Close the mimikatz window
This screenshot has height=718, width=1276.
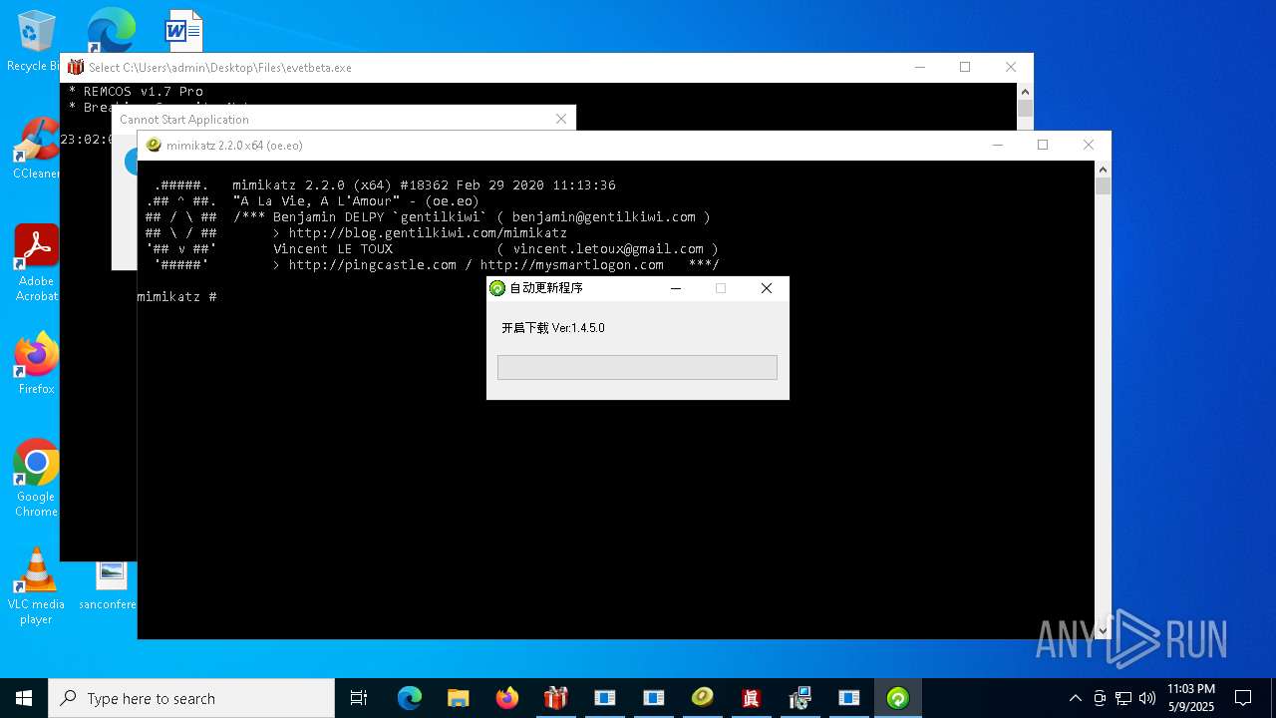(x=1089, y=145)
